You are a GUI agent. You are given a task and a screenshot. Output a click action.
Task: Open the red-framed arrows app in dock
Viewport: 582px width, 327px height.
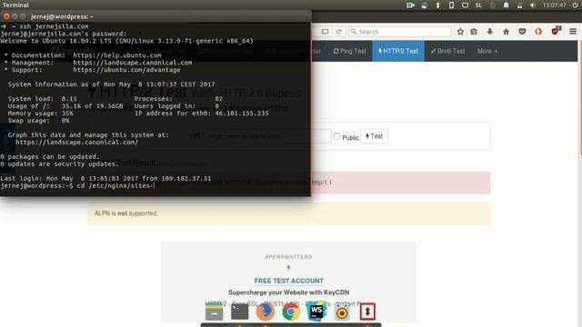[367, 312]
